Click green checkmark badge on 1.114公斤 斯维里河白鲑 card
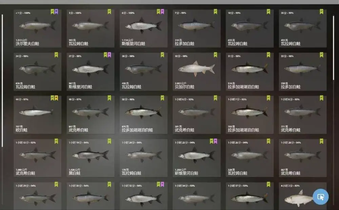 pos(158,12)
